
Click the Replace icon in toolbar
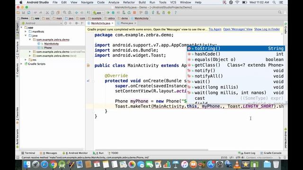pyautogui.click(x=70, y=13)
